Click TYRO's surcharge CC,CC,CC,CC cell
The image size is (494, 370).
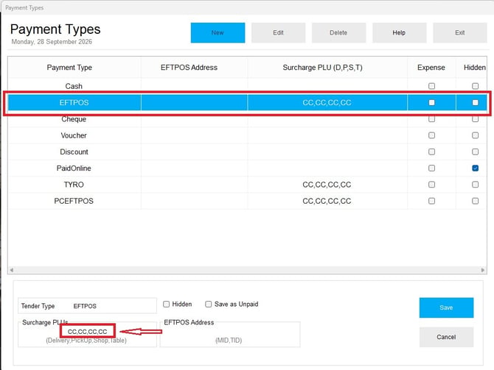[x=327, y=185]
